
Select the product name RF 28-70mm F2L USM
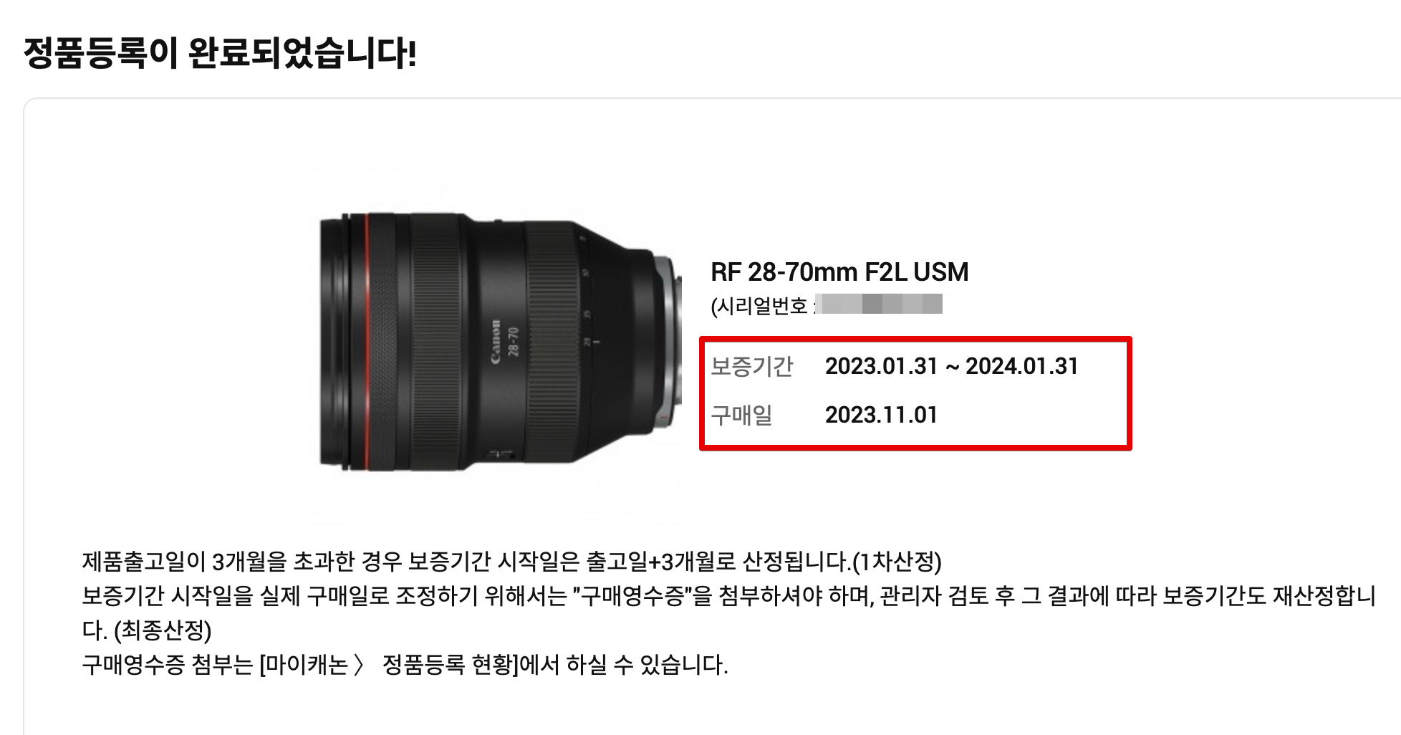point(839,272)
